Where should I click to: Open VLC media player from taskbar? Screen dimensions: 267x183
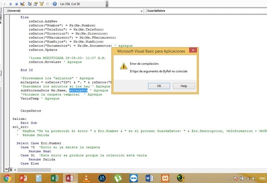(x=85, y=178)
